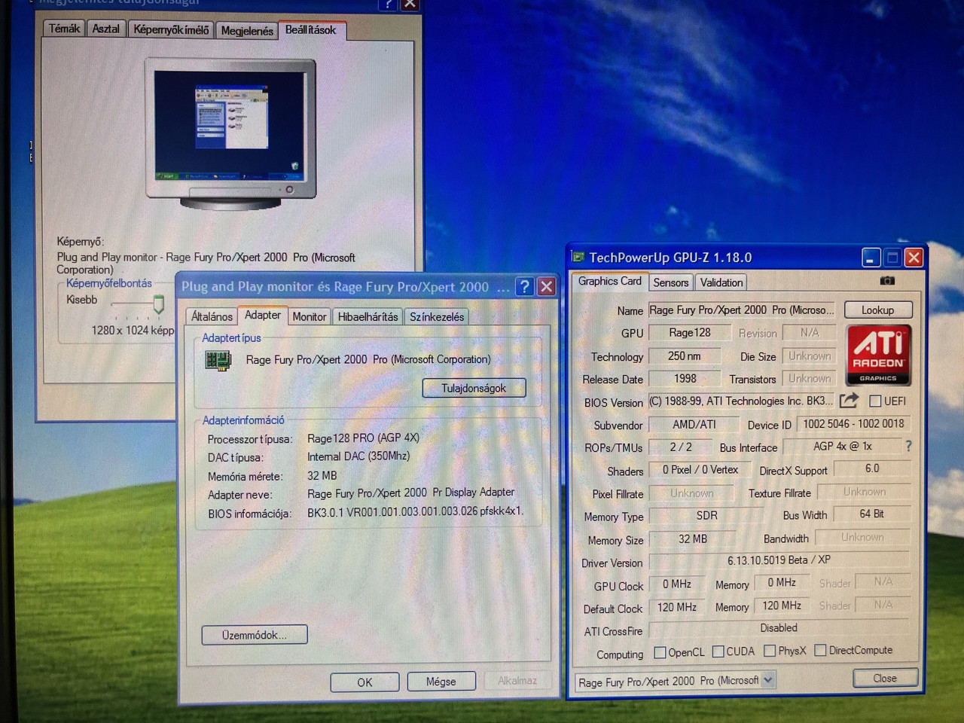Click the DirectX Support 6.0 field
The width and height of the screenshot is (964, 723).
point(872,468)
